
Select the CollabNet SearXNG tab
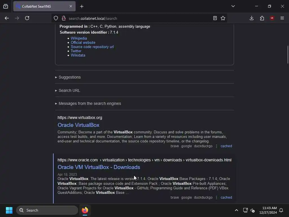coord(44,6)
